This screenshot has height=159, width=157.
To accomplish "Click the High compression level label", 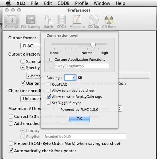I will pyautogui.click(x=104, y=53).
